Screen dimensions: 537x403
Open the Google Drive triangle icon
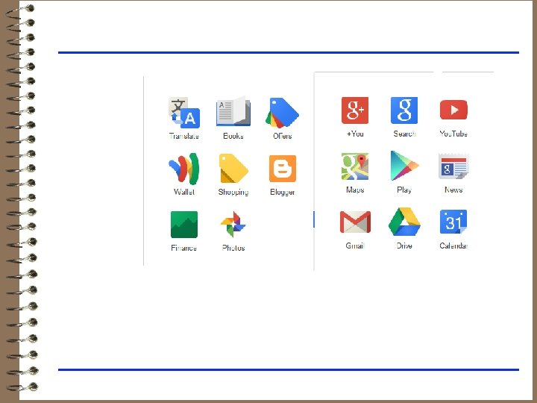404,222
